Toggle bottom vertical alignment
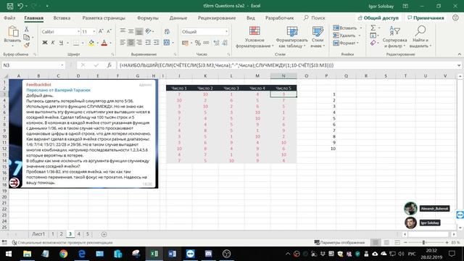 coord(139,31)
